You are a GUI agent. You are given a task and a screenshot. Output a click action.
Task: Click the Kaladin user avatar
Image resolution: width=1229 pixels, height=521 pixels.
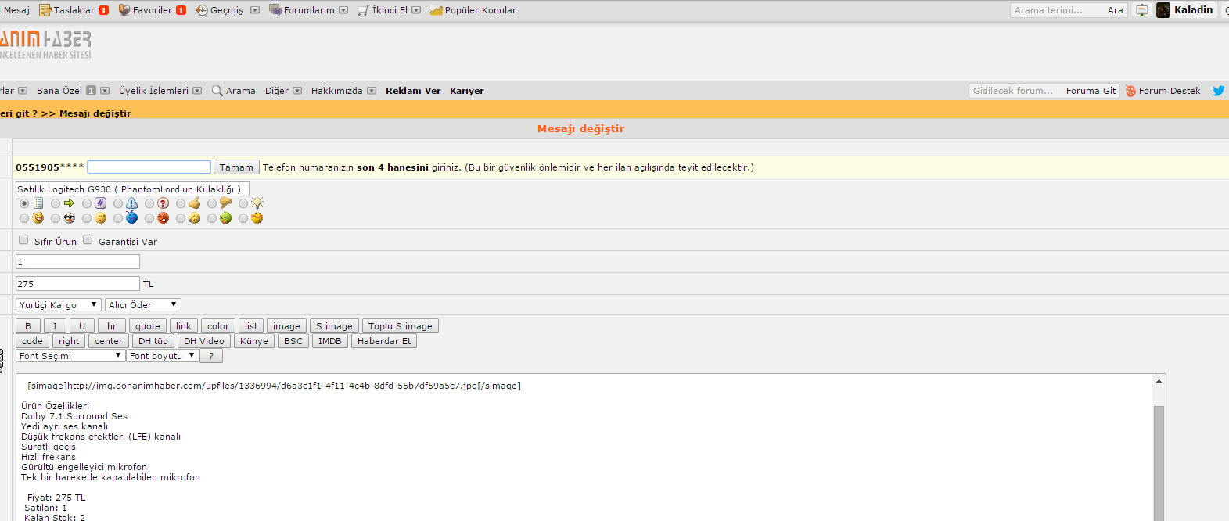pyautogui.click(x=1163, y=10)
